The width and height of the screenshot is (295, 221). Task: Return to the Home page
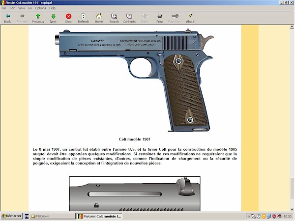point(99,18)
